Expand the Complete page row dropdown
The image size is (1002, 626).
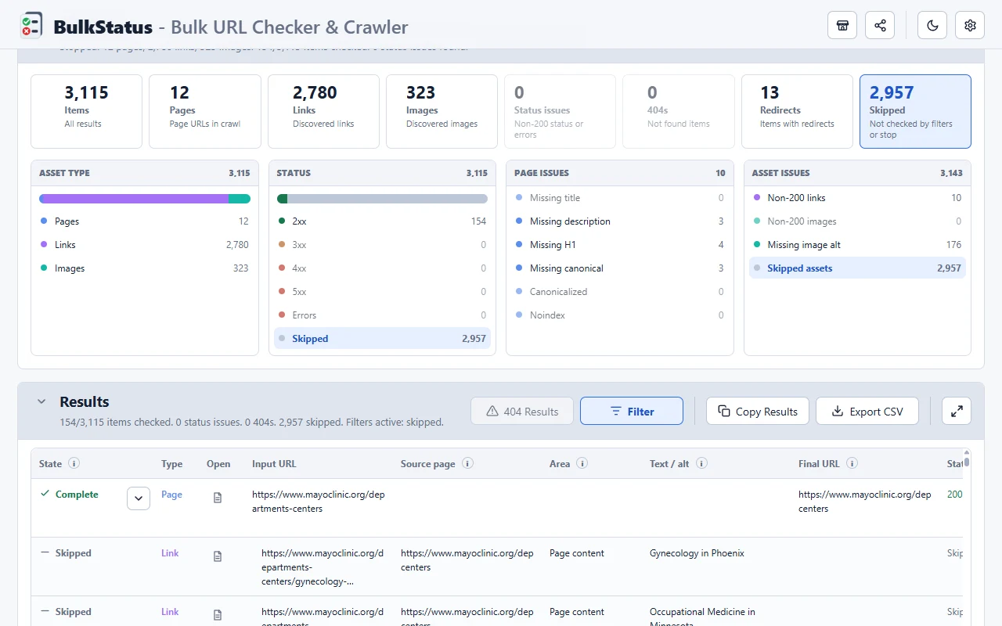(139, 498)
